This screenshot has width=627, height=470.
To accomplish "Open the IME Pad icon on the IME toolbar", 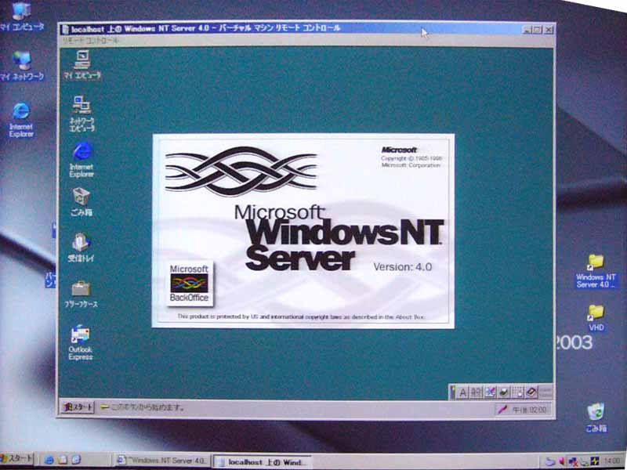I will [x=491, y=392].
